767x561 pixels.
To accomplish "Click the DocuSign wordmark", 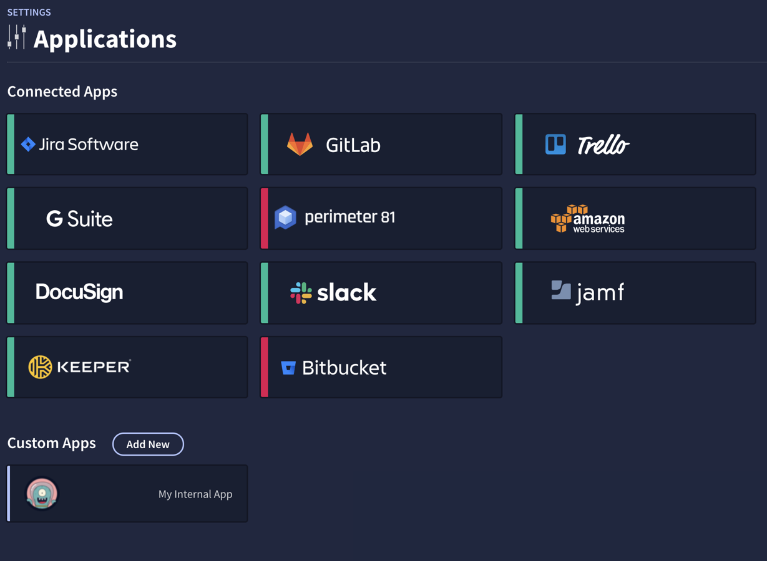I will [79, 292].
